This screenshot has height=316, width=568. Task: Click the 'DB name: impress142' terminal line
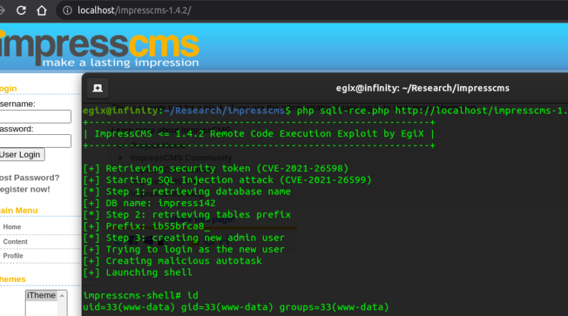pyautogui.click(x=149, y=203)
